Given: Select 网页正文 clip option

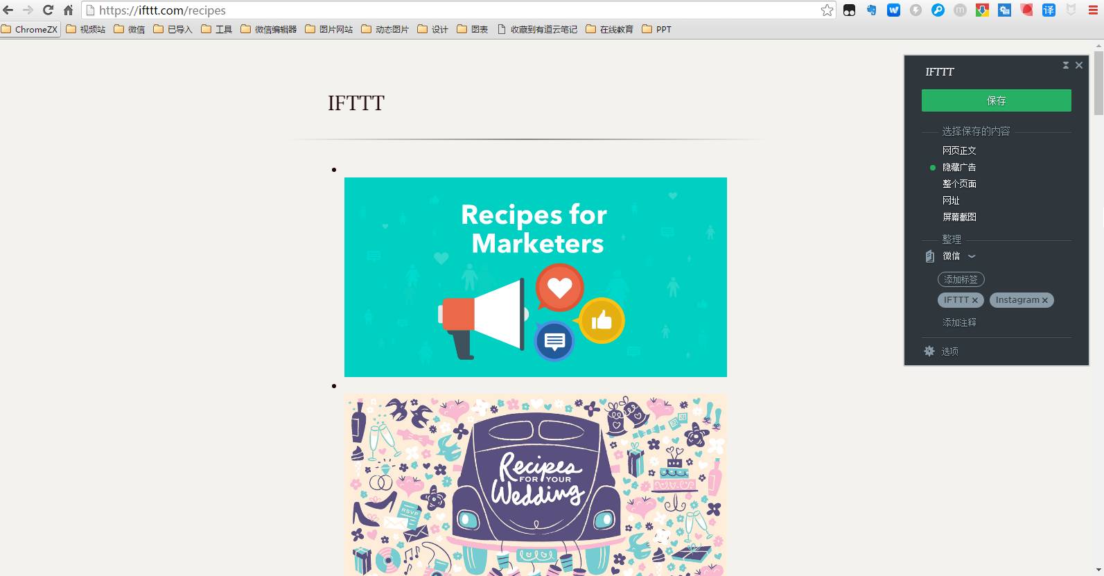Looking at the screenshot, I should point(959,150).
